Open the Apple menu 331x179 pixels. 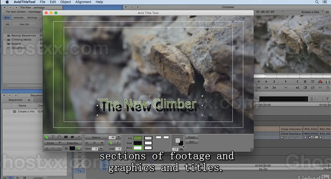pyautogui.click(x=7, y=2)
